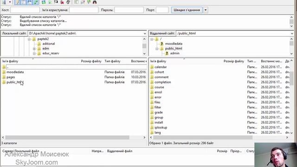Click the Порт input field
This screenshot has width=297, height=167.
coord(162,10)
